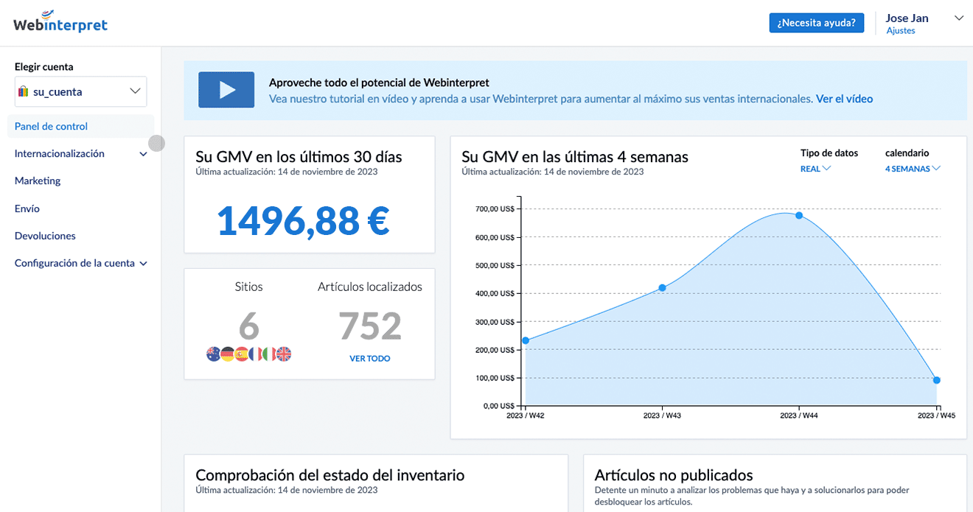
Task: Open the su_cuenta account selector dropdown
Action: (81, 92)
